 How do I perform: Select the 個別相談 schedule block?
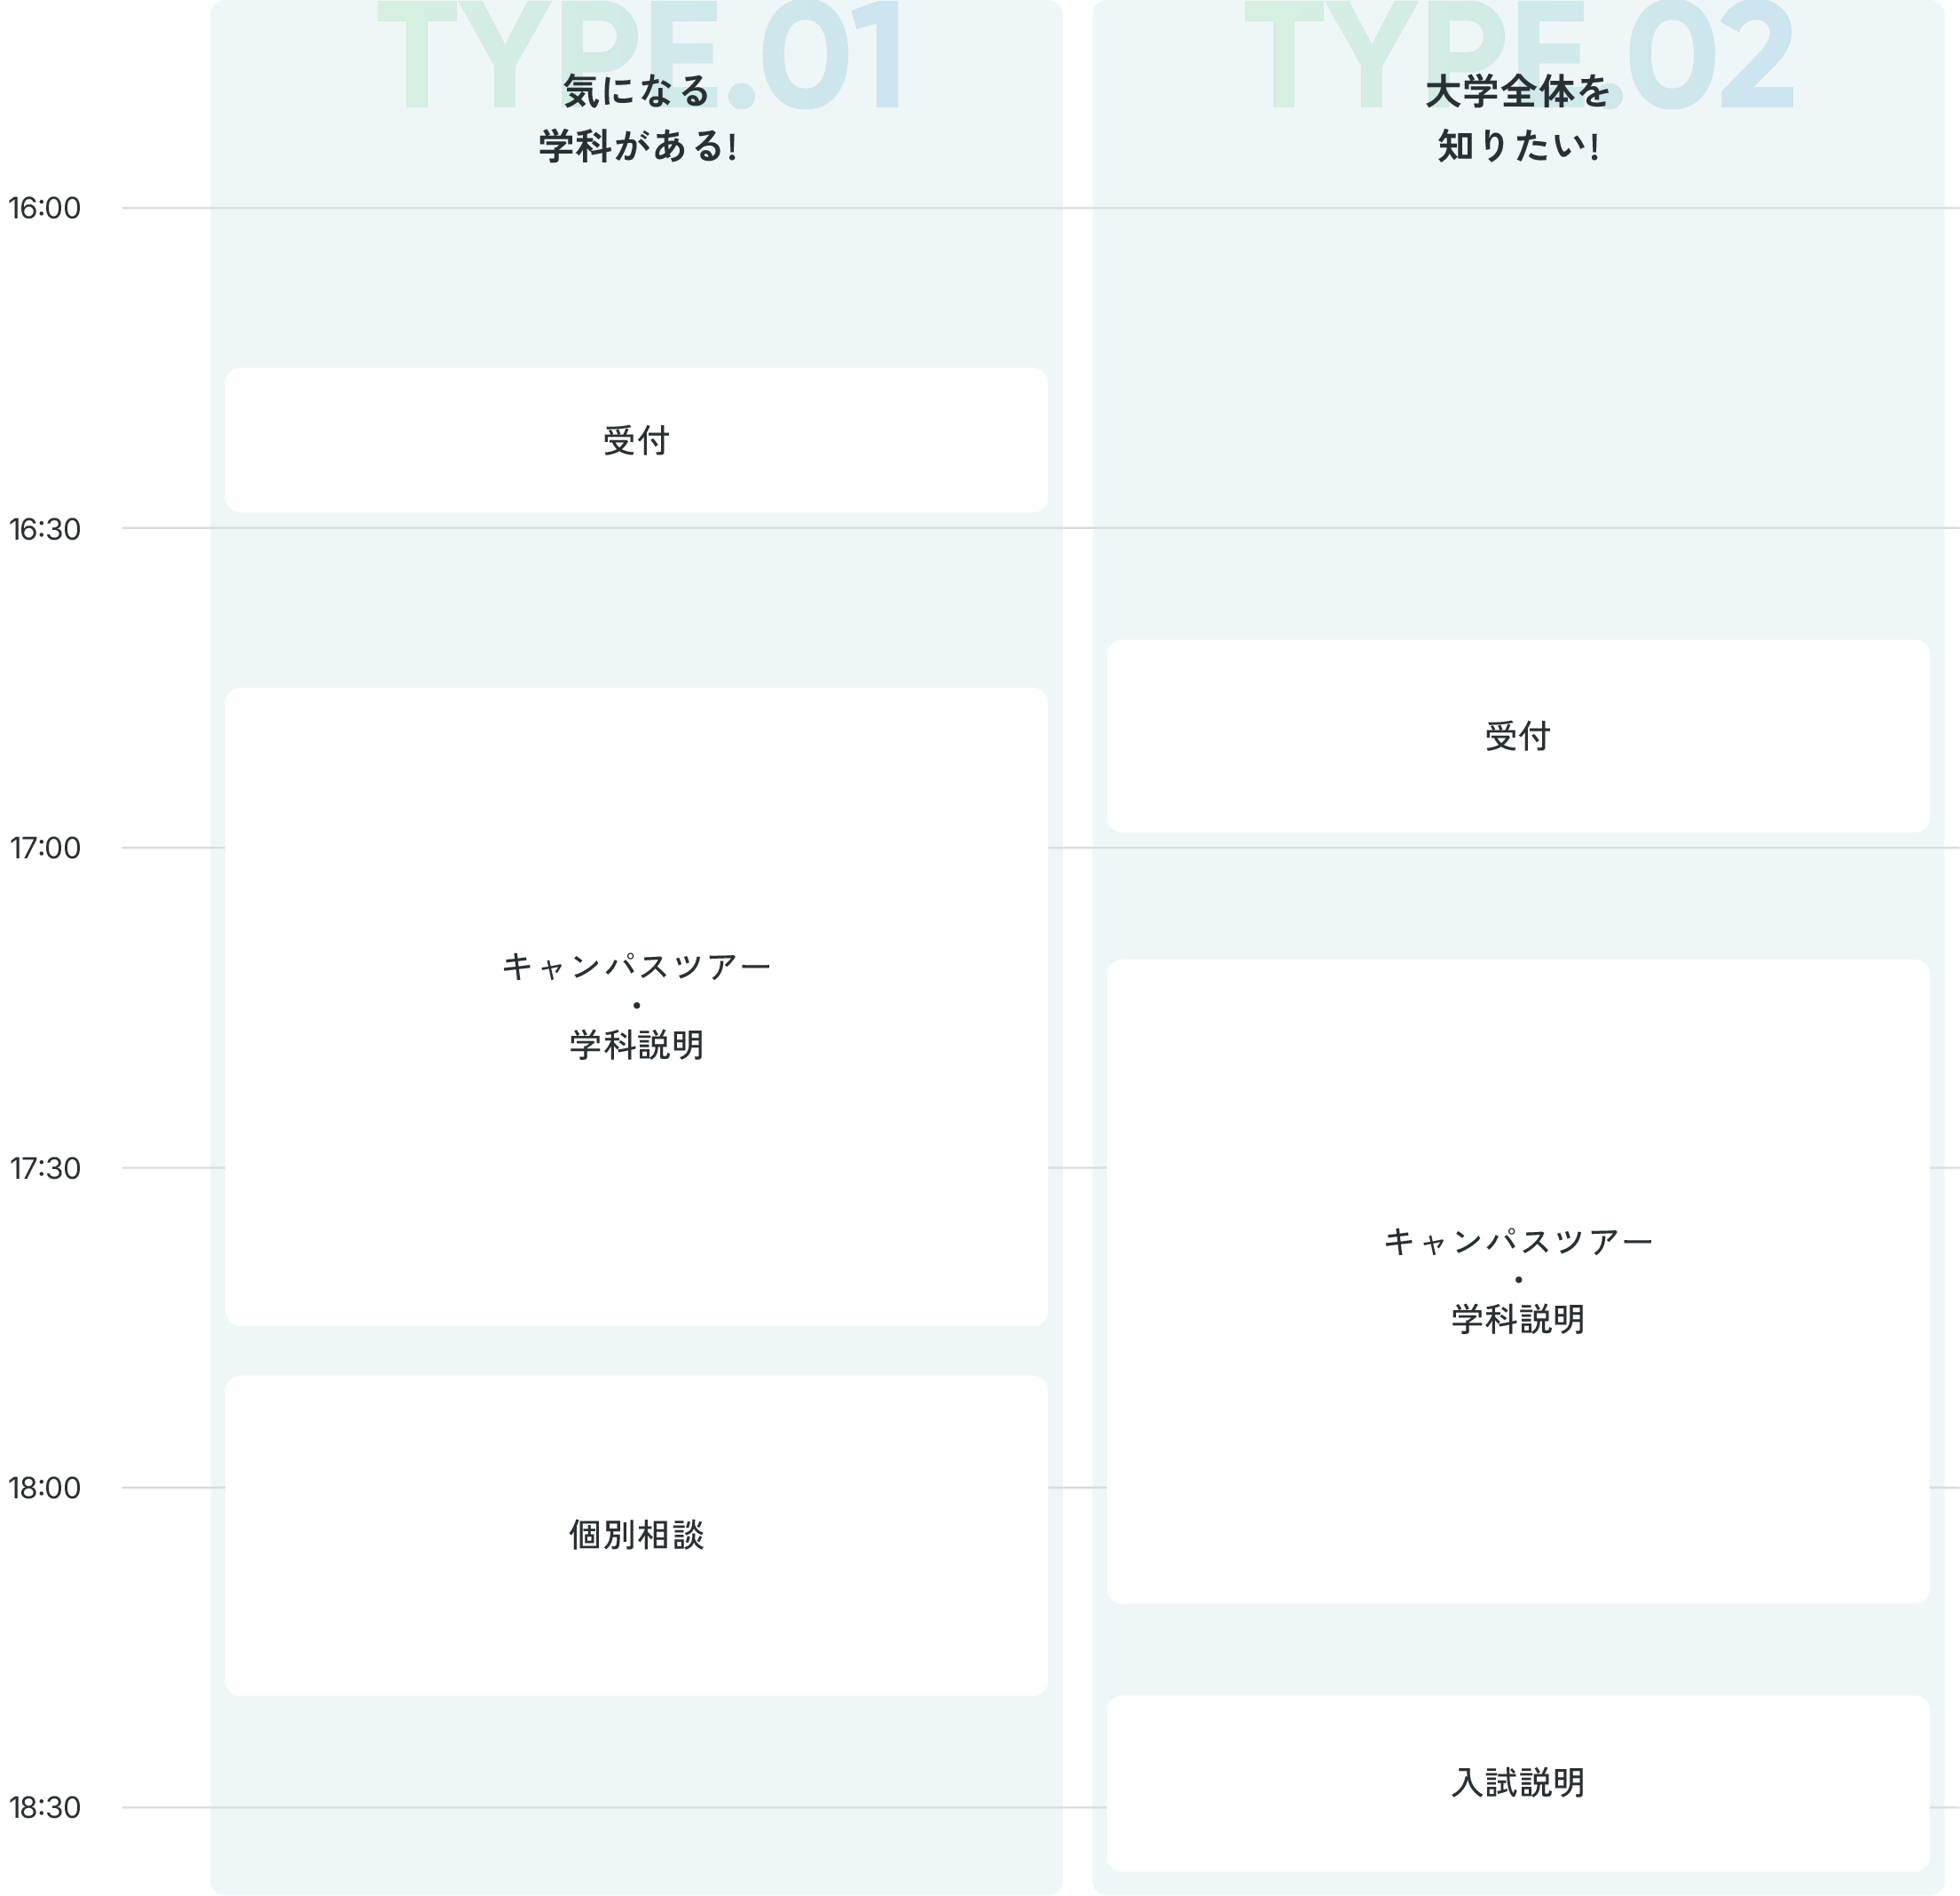[636, 1535]
